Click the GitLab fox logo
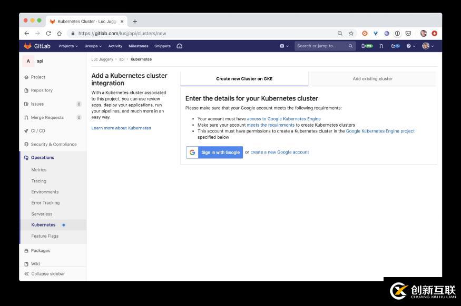Image resolution: width=461 pixels, height=306 pixels. (27, 46)
